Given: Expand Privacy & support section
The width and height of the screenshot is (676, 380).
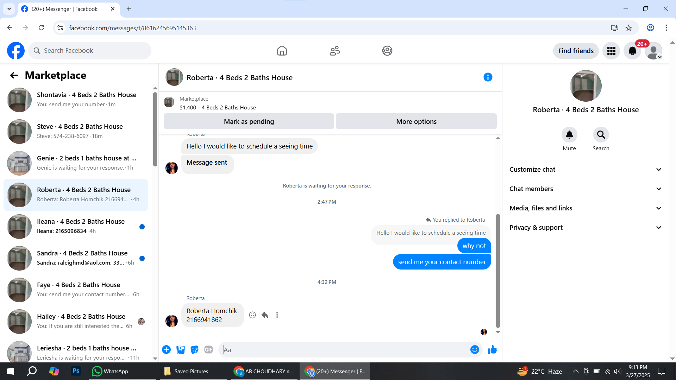Looking at the screenshot, I should tap(586, 228).
